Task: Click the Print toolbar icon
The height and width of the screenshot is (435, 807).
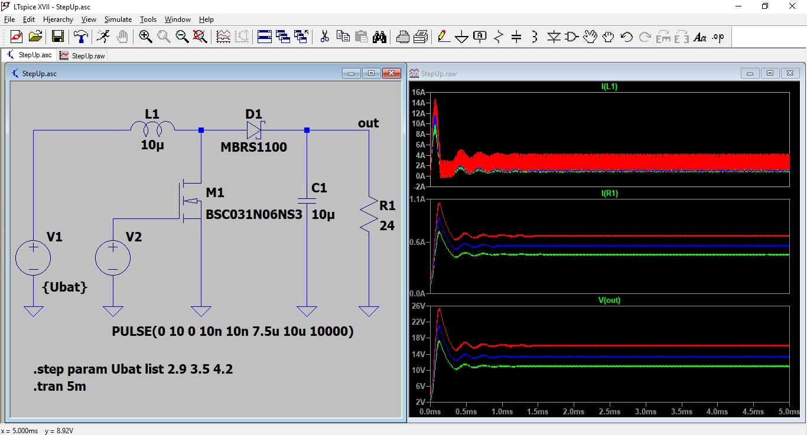Action: coord(421,37)
